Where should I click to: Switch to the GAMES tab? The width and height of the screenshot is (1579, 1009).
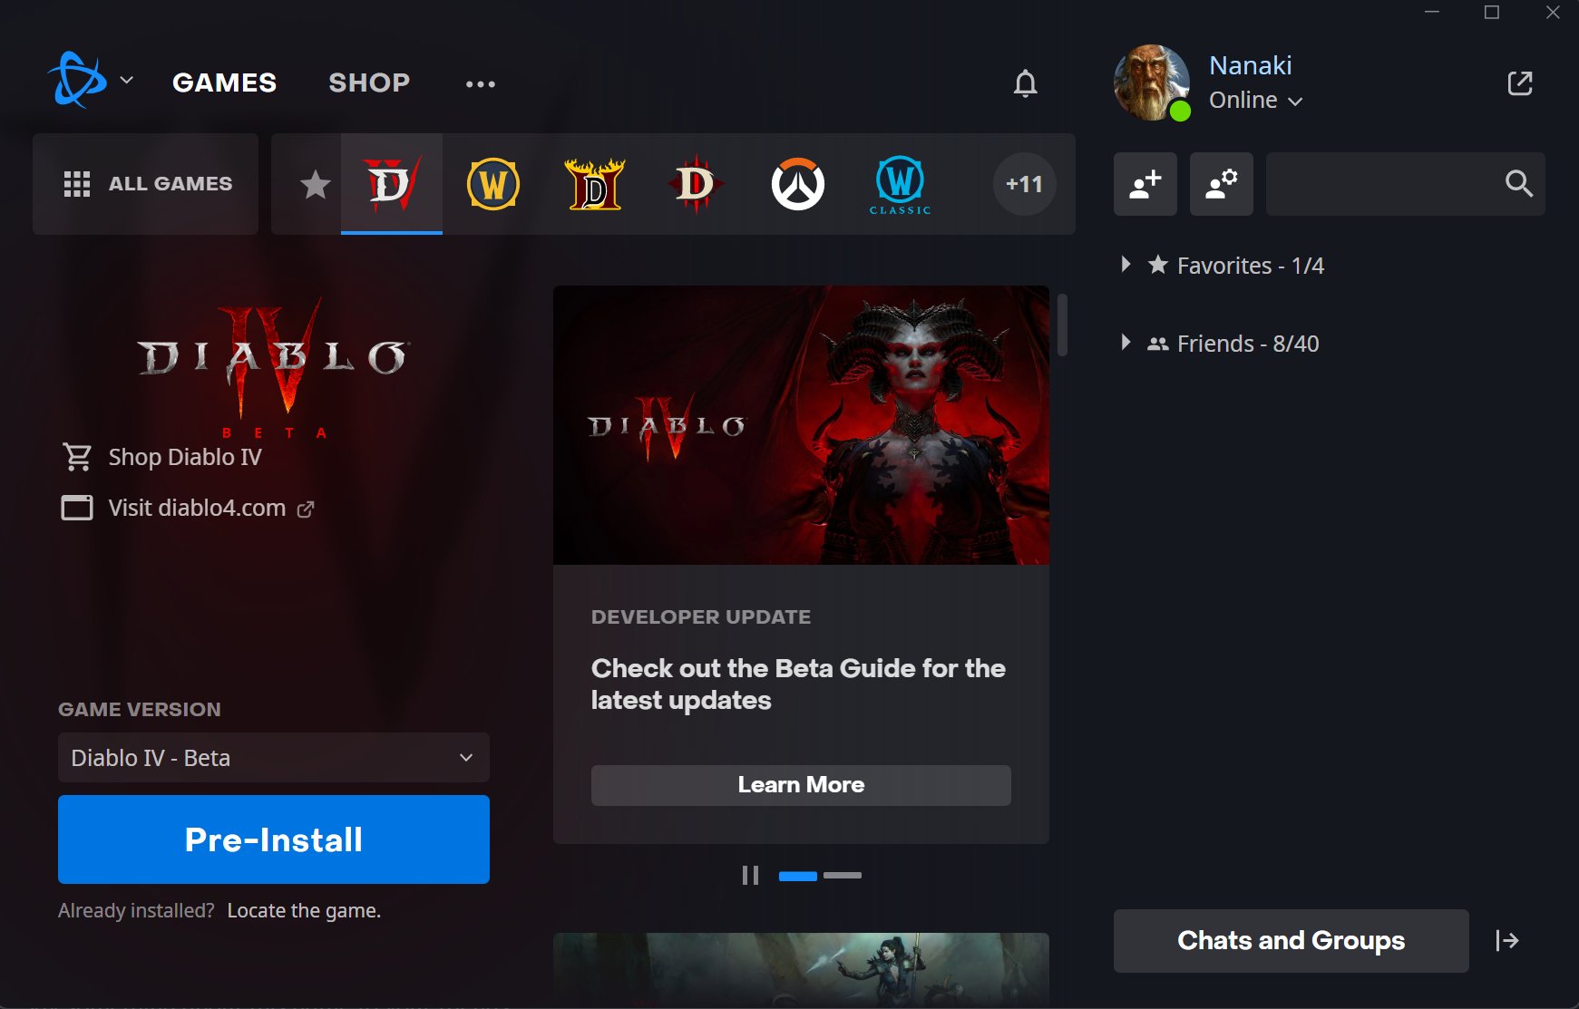tap(224, 82)
